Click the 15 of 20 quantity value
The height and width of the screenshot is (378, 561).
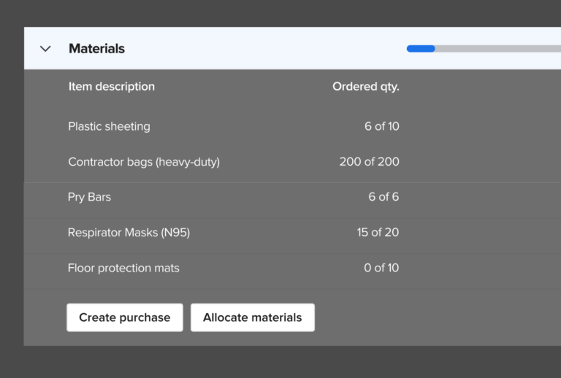coord(378,232)
